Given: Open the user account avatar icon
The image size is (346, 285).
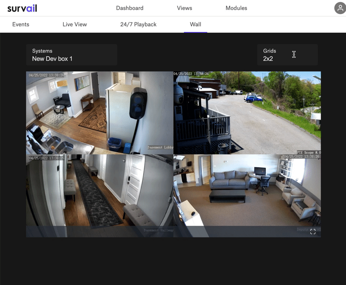Looking at the screenshot, I should [340, 8].
